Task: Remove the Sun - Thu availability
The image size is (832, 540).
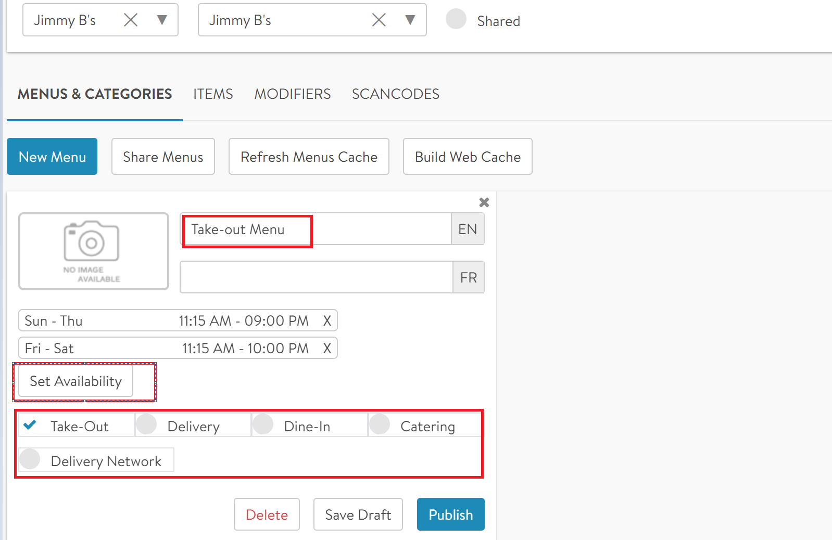Action: 327,321
